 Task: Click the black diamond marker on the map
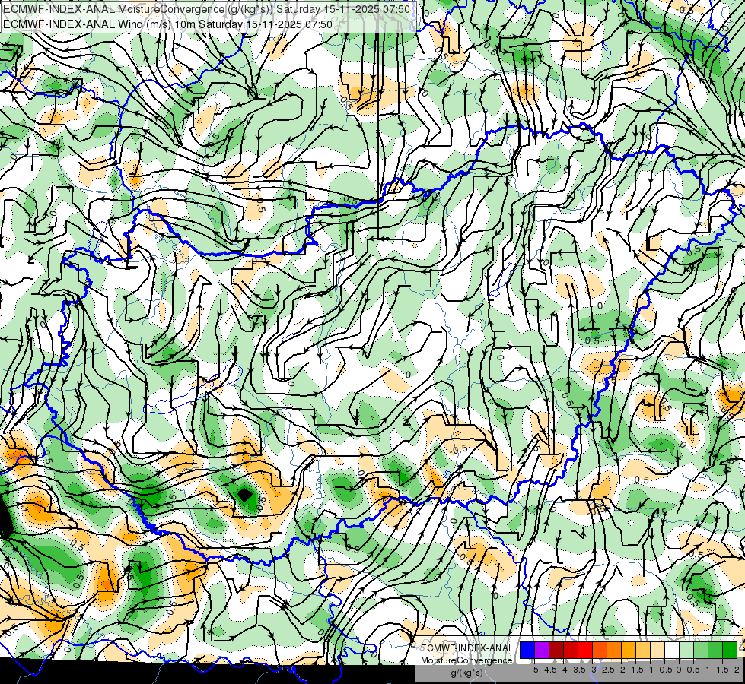click(x=245, y=495)
